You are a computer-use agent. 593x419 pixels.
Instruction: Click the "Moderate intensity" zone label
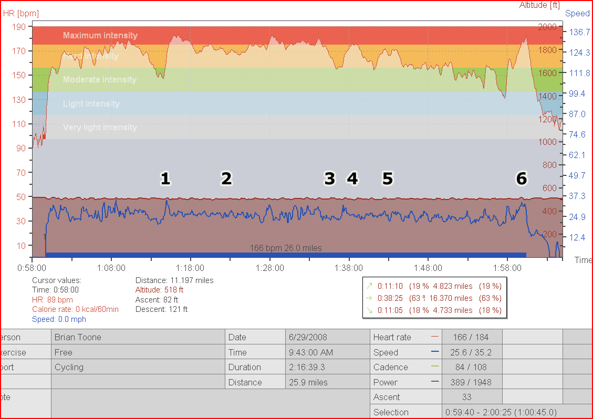click(99, 79)
